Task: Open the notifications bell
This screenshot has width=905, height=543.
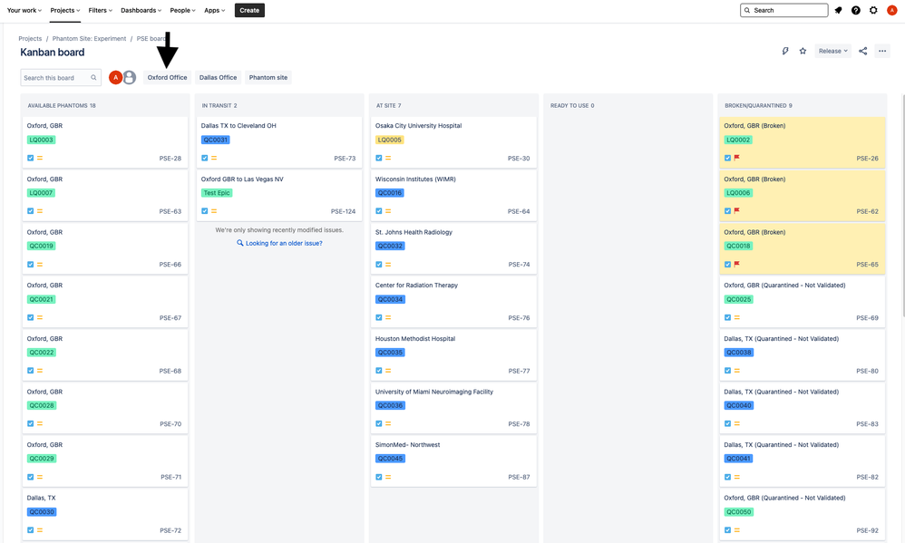Action: (837, 10)
